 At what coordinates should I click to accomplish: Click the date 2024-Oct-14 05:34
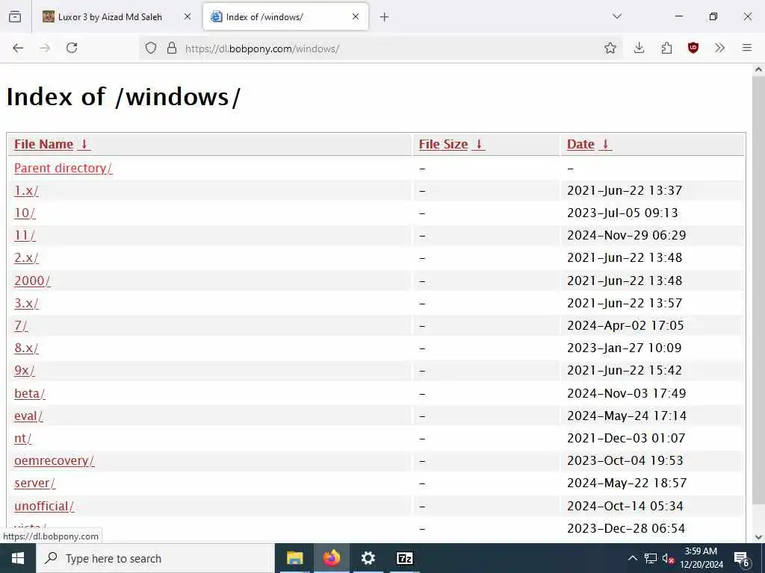(x=625, y=506)
